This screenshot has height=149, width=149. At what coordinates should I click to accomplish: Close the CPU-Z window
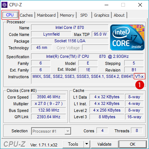coord(140,5)
